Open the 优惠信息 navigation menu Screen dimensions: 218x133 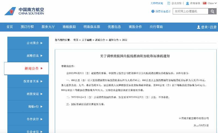pyautogui.click(x=114, y=27)
